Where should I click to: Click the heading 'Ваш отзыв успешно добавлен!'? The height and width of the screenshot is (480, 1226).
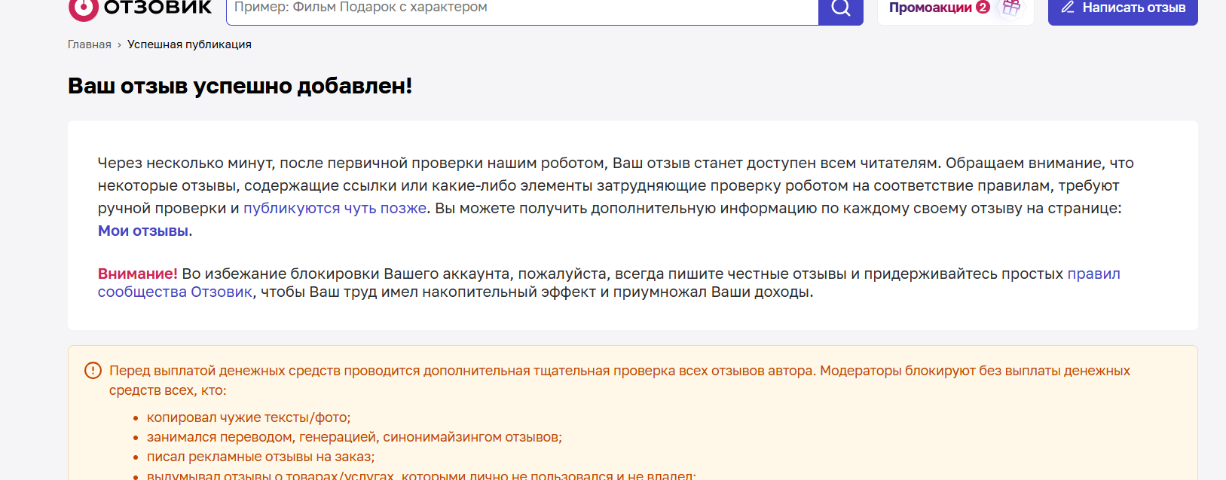(240, 86)
